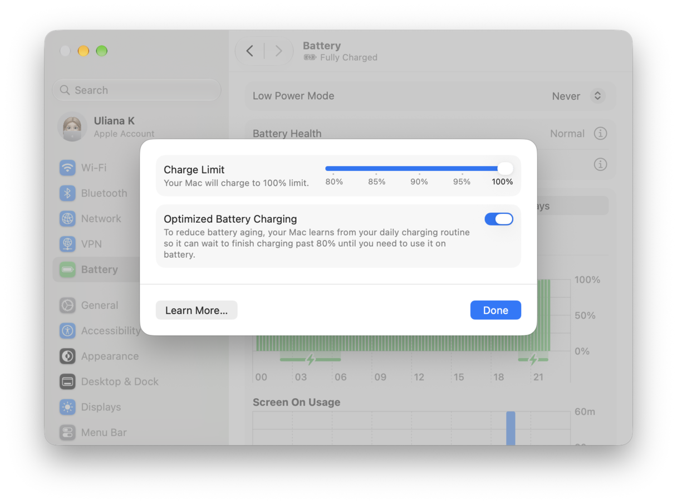Click the Uliana K avatar picture

72,127
